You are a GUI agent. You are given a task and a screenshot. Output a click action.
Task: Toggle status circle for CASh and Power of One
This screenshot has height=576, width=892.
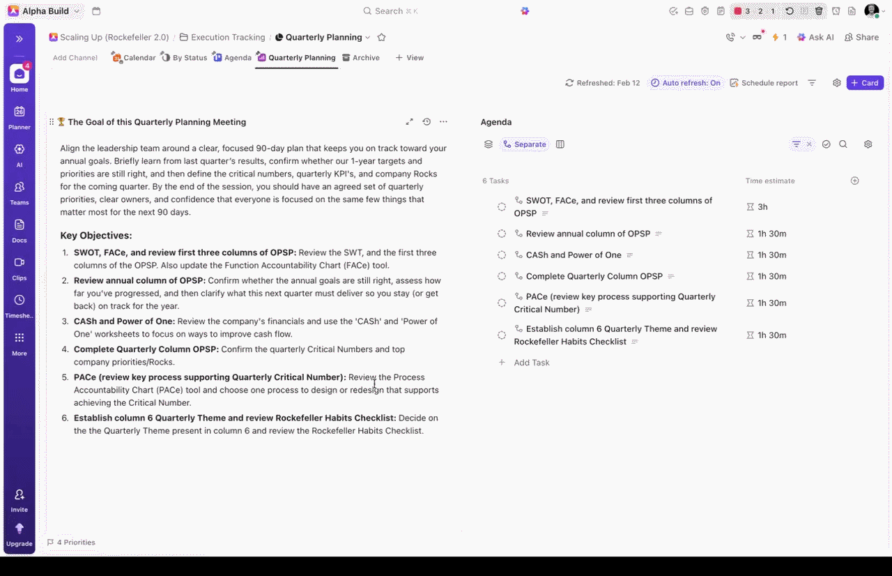502,255
